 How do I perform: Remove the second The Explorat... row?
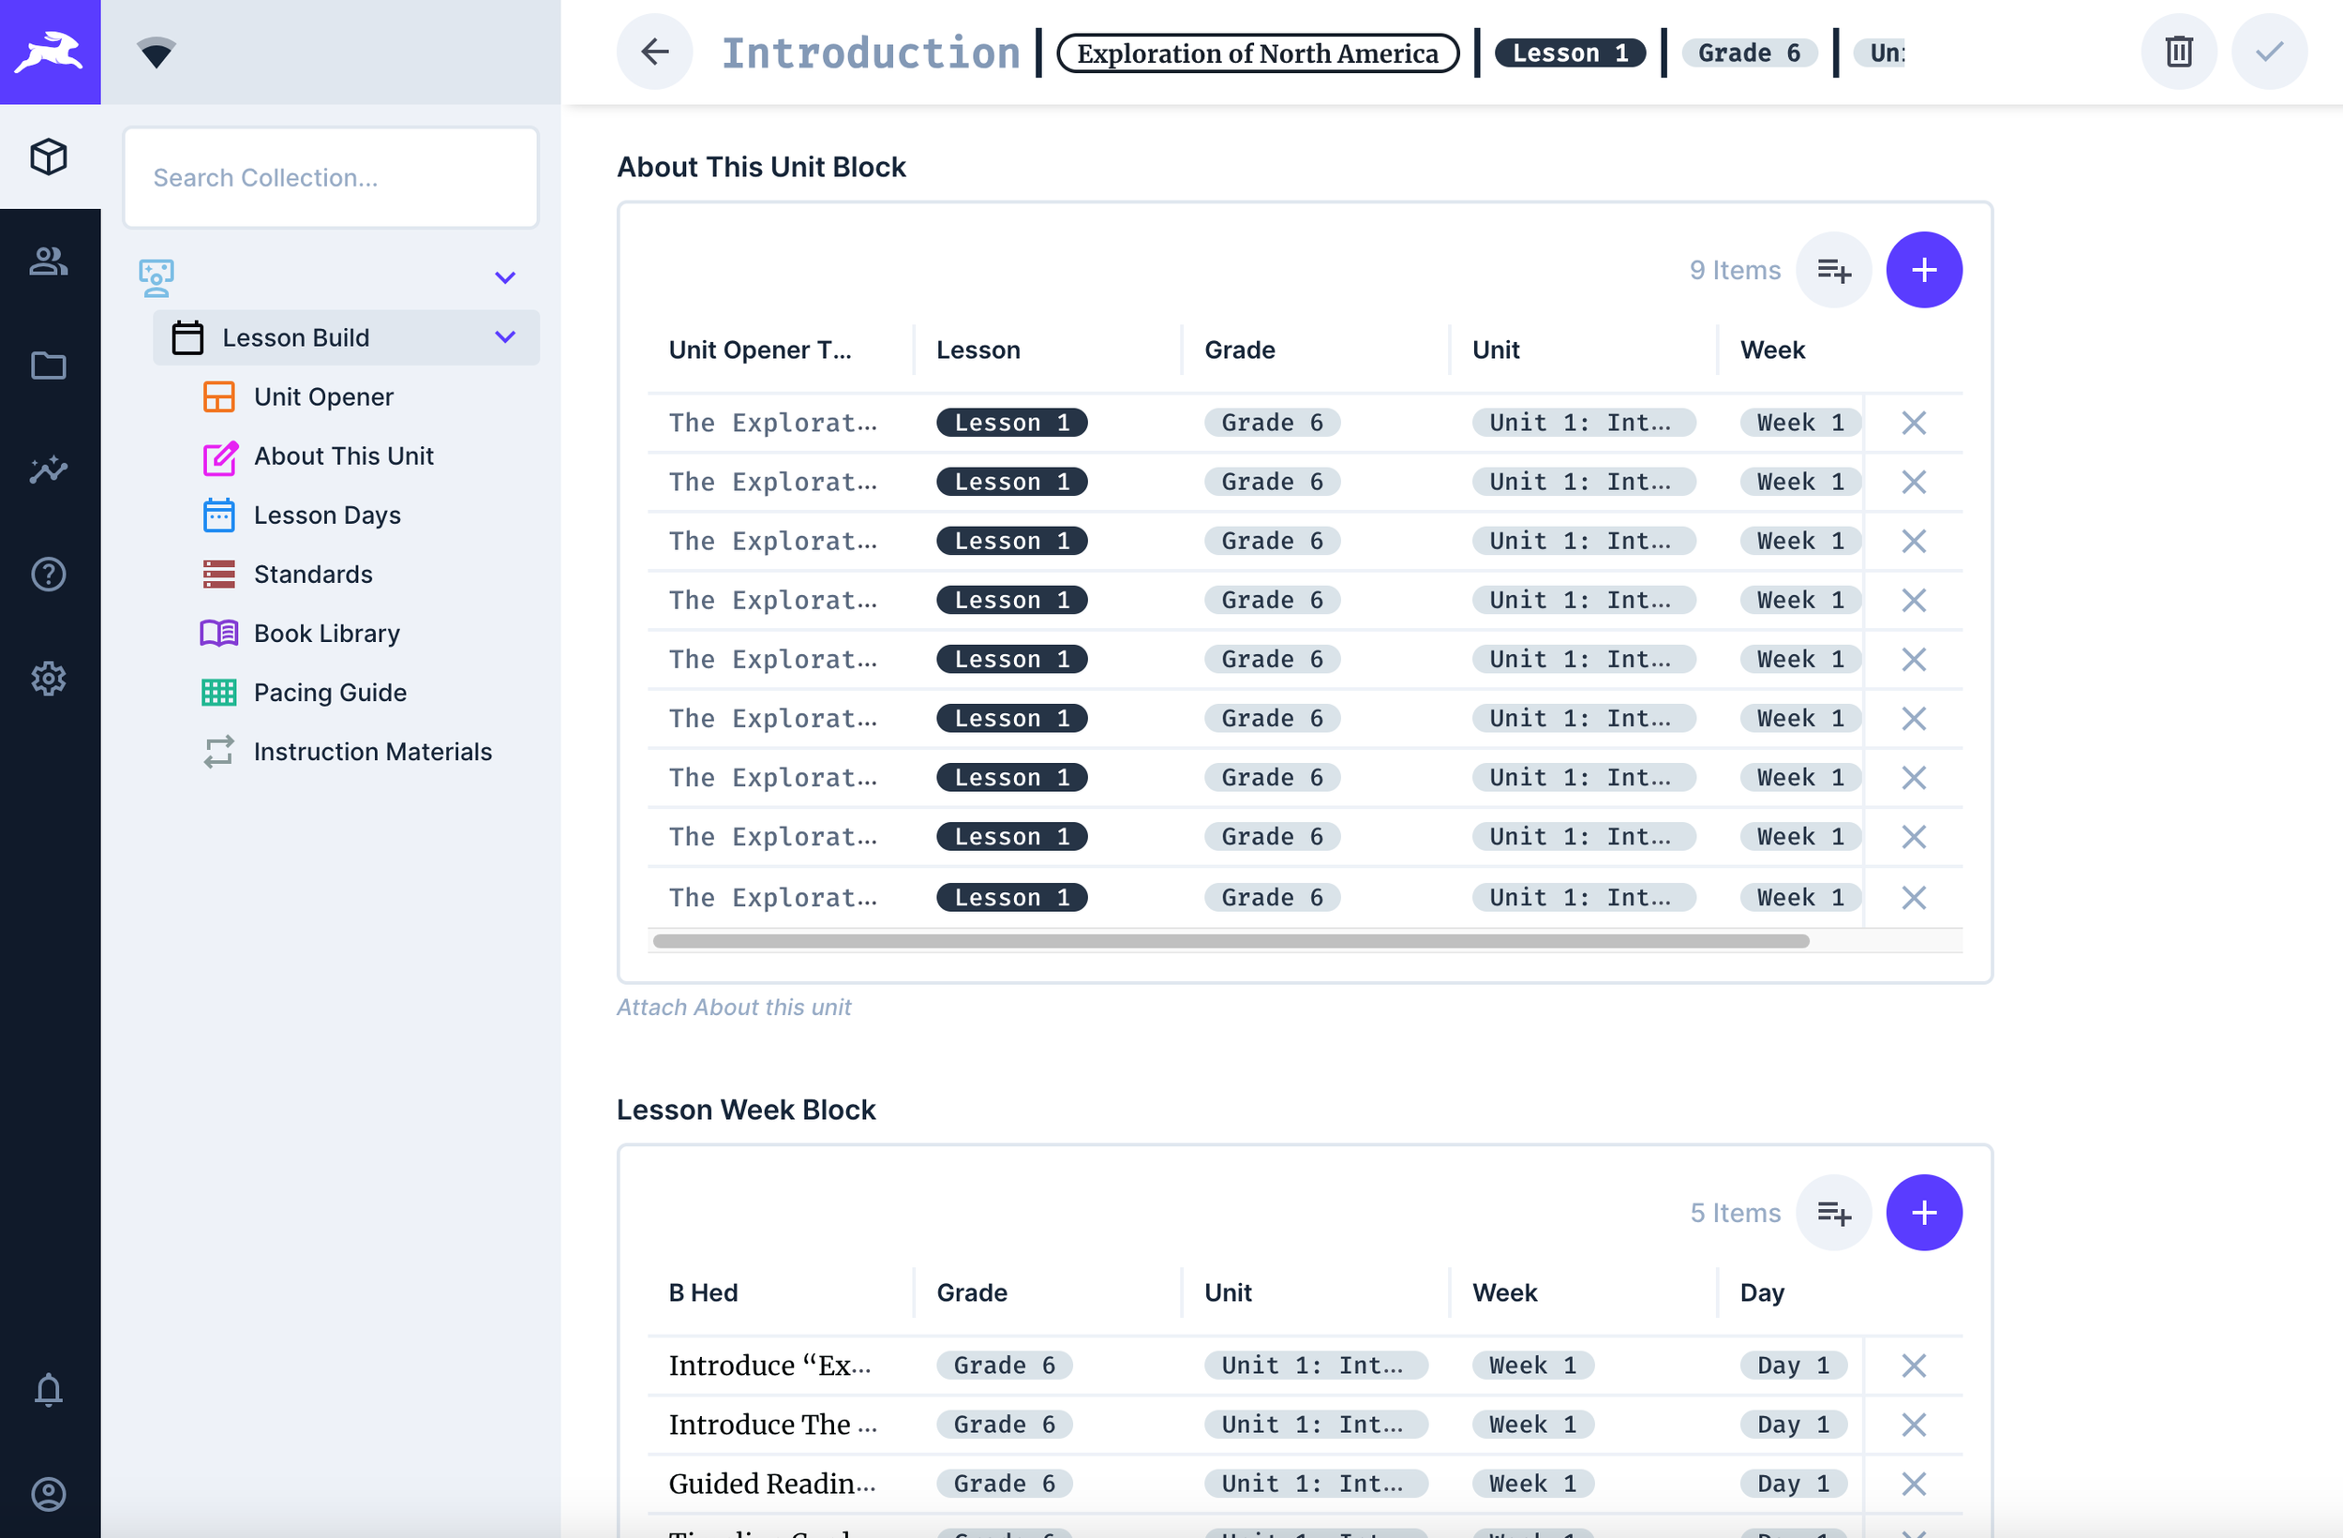point(1913,482)
